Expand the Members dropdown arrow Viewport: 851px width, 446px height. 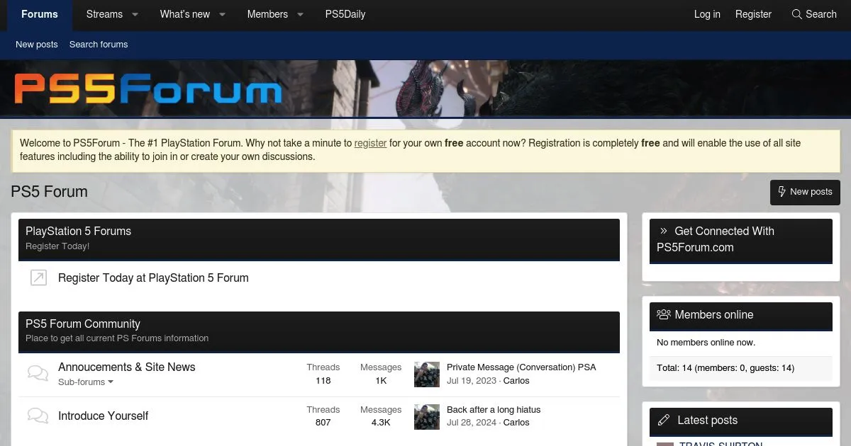[299, 14]
